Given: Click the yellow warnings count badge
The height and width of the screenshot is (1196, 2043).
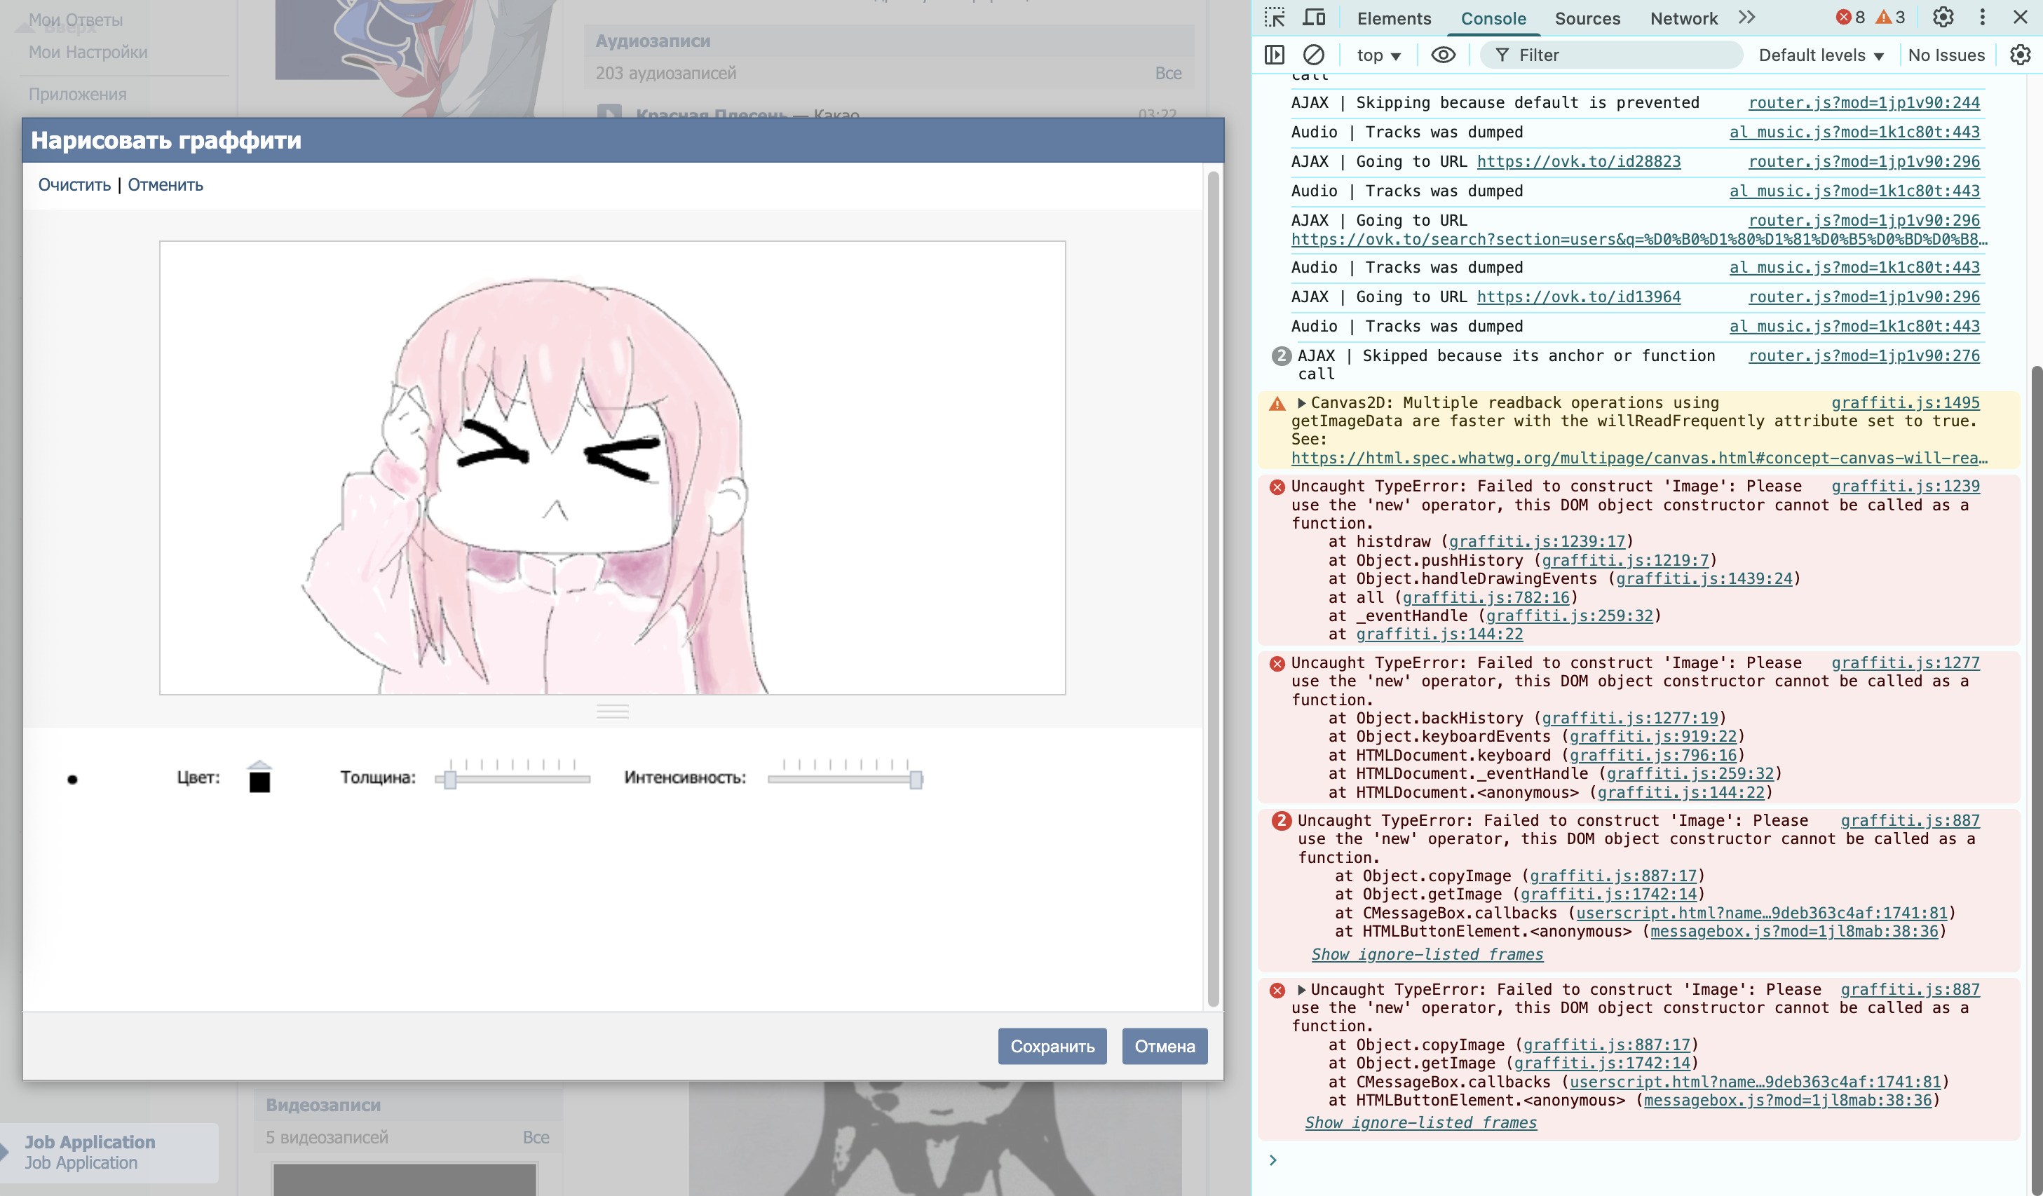Looking at the screenshot, I should tap(1891, 18).
